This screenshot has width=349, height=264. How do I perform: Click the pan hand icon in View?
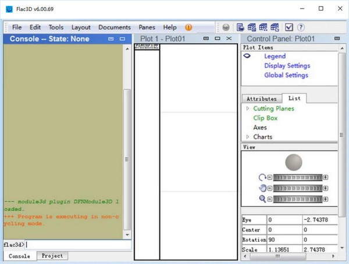(262, 188)
